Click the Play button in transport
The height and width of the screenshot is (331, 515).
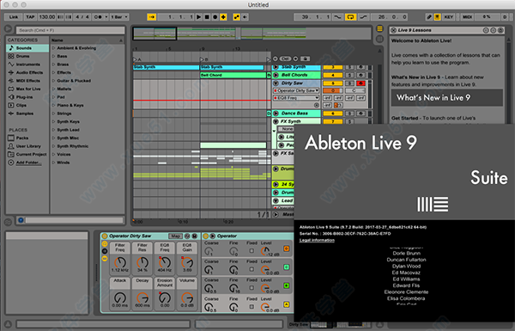pyautogui.click(x=199, y=17)
